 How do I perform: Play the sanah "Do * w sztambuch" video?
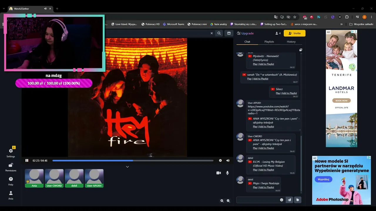pyautogui.click(x=249, y=79)
